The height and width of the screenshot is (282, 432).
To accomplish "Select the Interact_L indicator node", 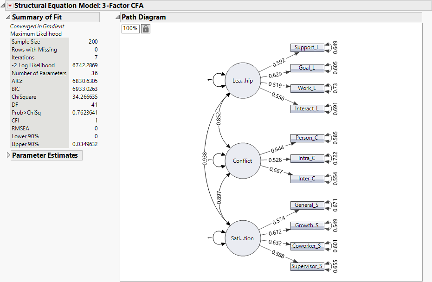I will 307,109.
